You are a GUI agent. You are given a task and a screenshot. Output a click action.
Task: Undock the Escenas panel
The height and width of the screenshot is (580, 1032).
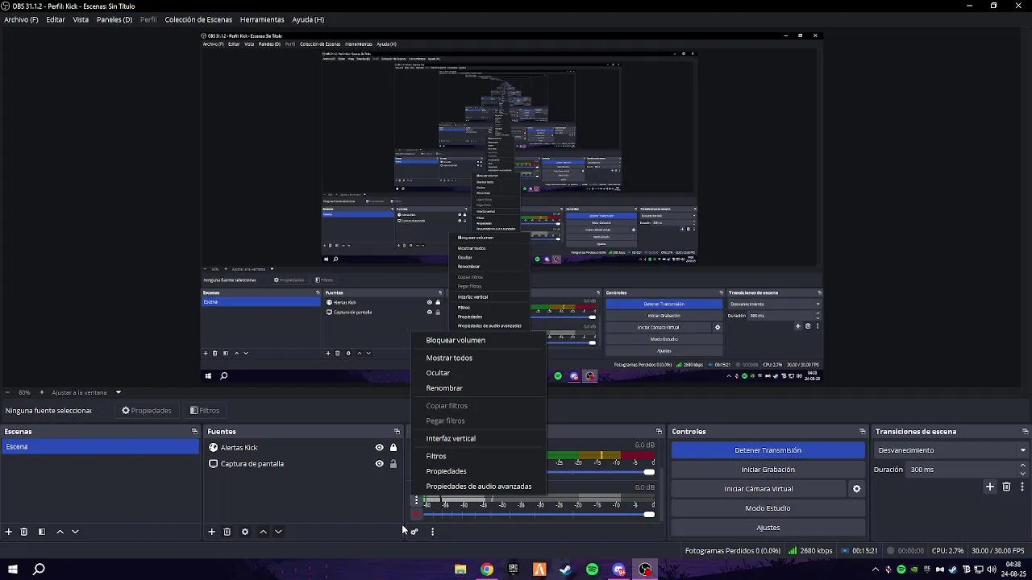(x=194, y=432)
